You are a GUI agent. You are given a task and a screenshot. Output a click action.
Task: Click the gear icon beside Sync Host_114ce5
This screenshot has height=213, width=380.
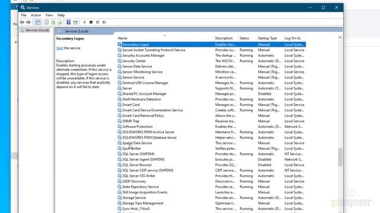119,209
